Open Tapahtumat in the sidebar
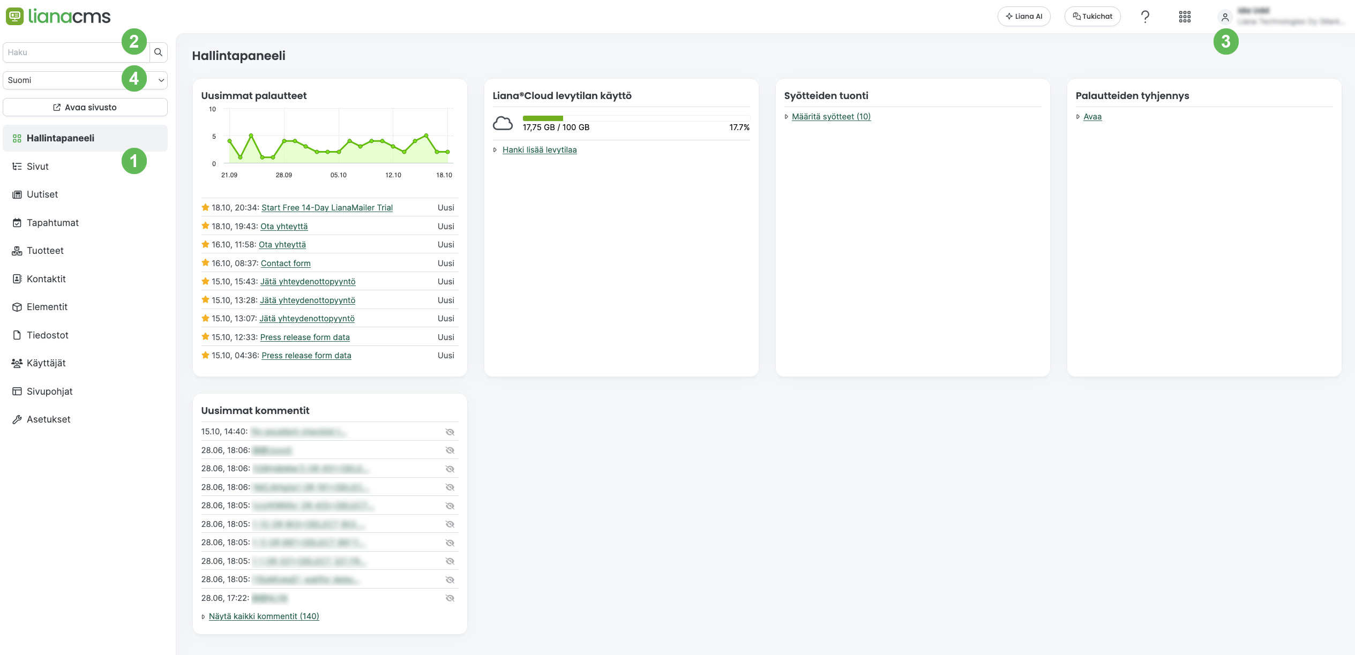The height and width of the screenshot is (655, 1355). [x=85, y=223]
